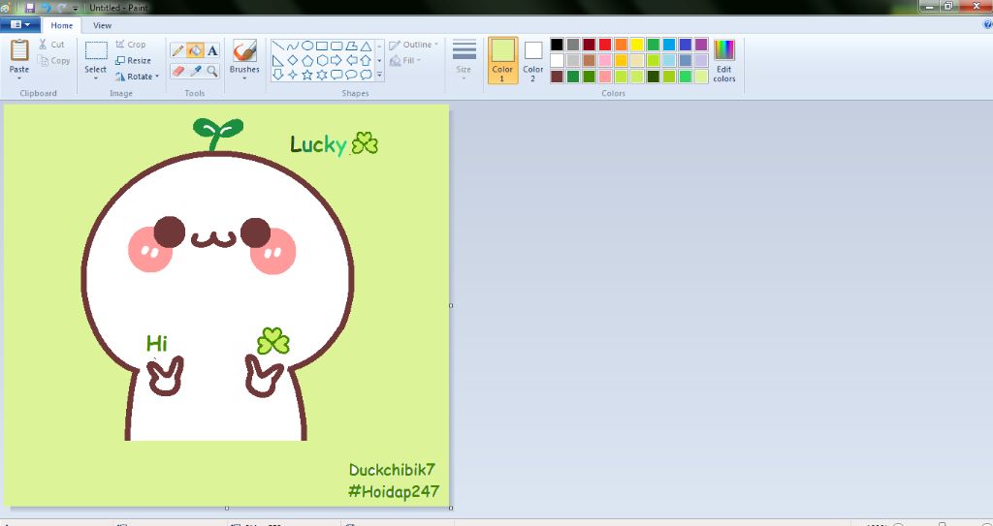Click canvas bottom-edge middle resize handle
Viewport: 993px width, 526px height.
[x=227, y=508]
